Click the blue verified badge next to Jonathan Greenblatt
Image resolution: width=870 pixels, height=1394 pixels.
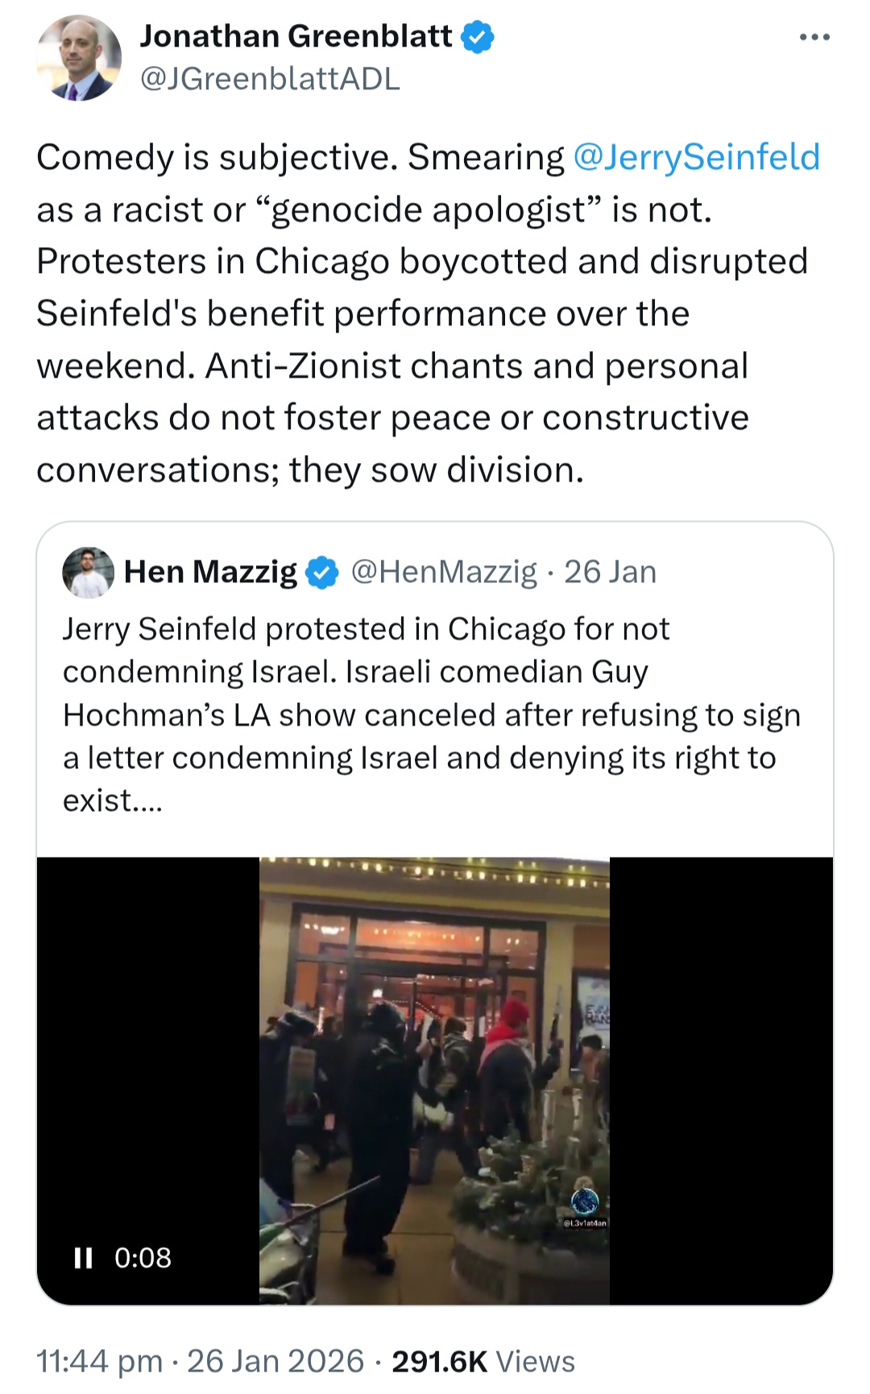click(478, 37)
